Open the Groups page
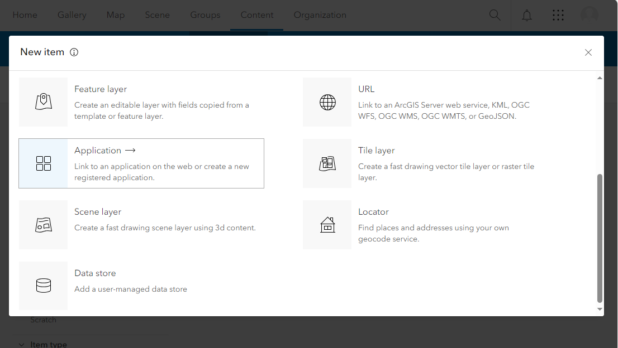This screenshot has height=348, width=618. (205, 15)
